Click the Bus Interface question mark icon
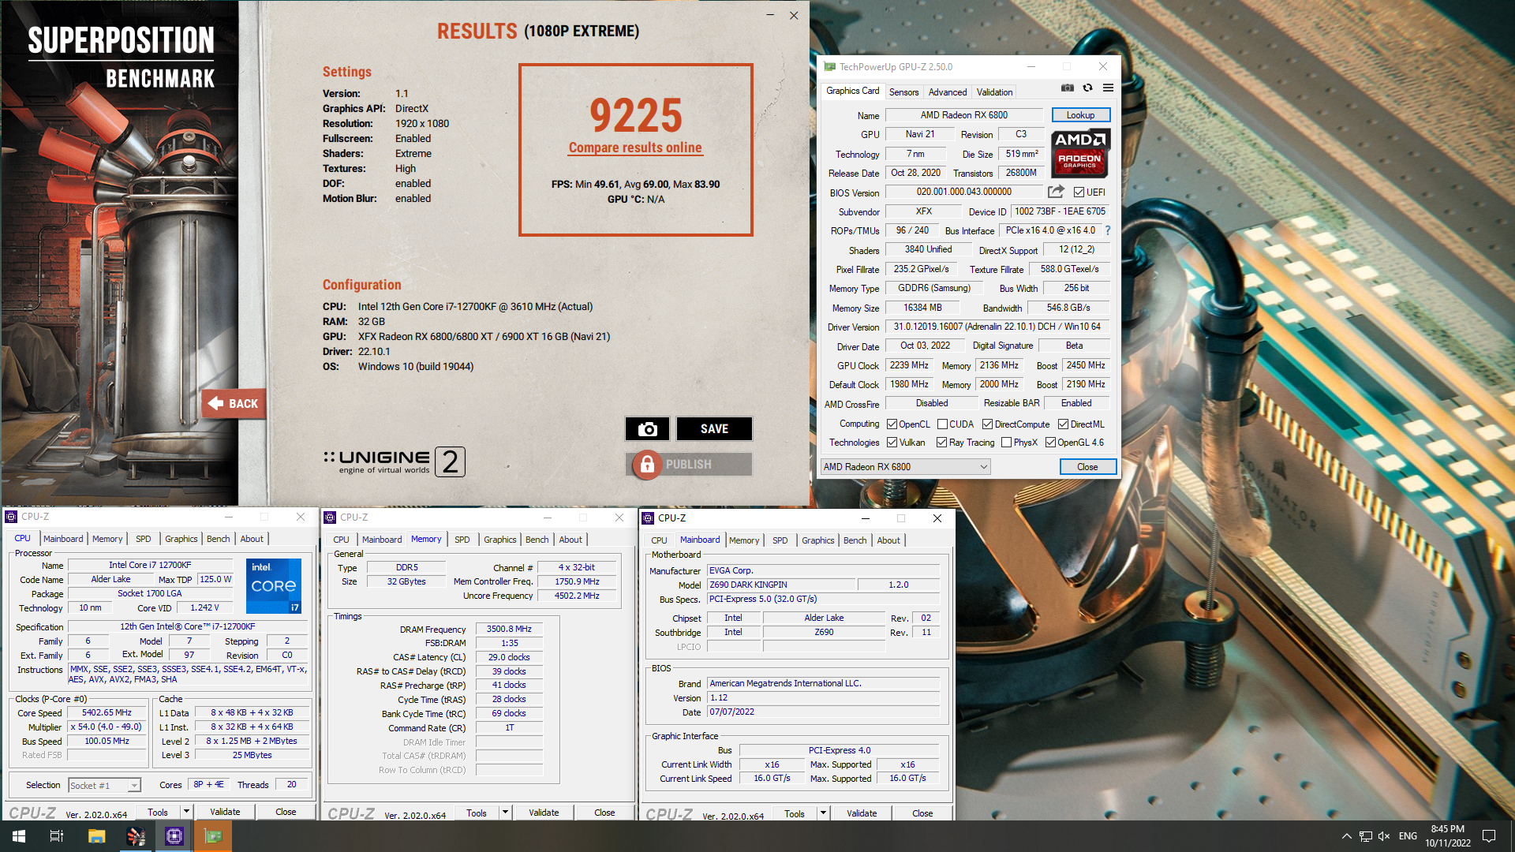This screenshot has width=1515, height=852. coord(1107,230)
